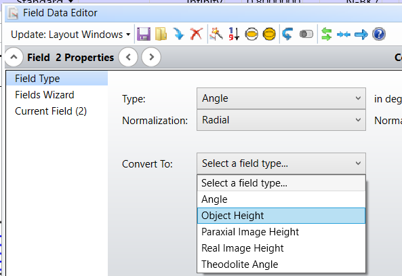Toggle the gray switch in toolbar
The image size is (402, 276).
tap(306, 34)
